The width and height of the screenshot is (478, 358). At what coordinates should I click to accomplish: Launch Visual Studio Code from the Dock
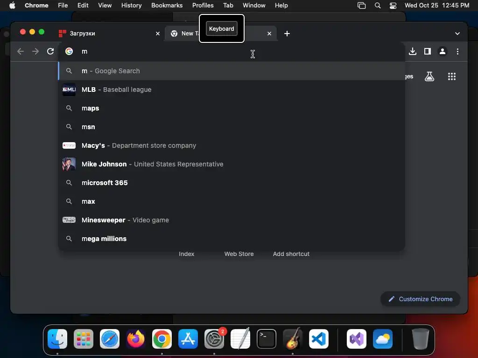click(x=318, y=339)
